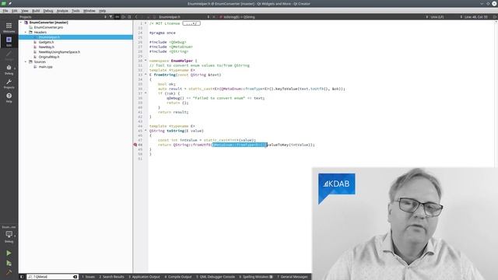This screenshot has height=280, width=498.
Task: Open NewWayUsingNameSpace.h in the tree
Action: pos(59,52)
